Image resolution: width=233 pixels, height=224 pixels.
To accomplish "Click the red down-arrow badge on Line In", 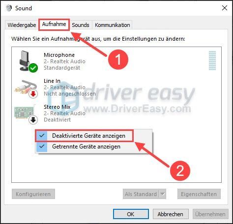I will [x=33, y=94].
